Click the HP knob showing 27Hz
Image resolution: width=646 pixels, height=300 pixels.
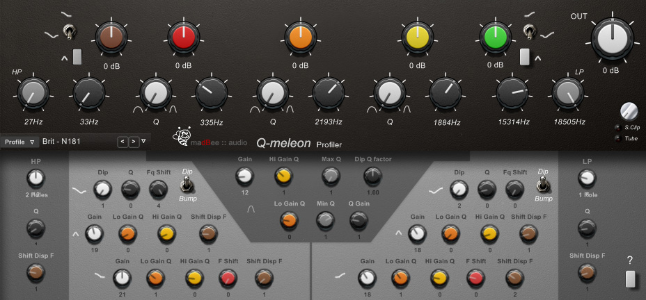tap(33, 93)
